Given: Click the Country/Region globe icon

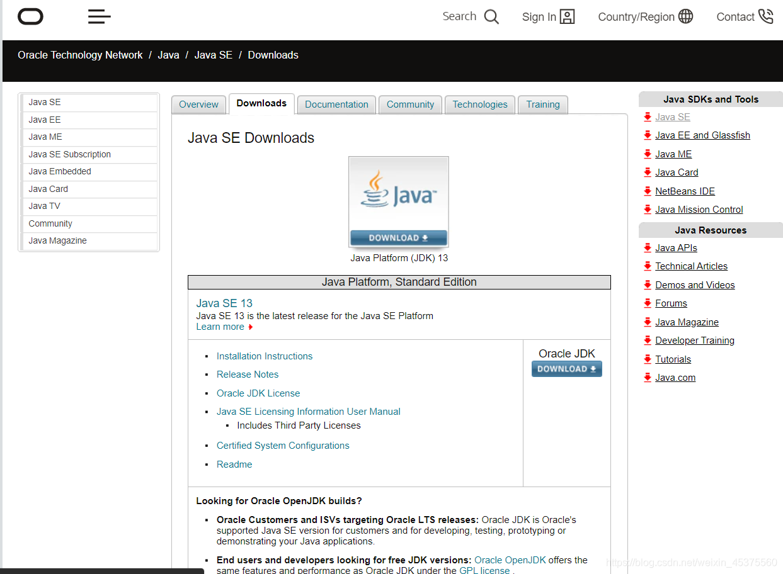Looking at the screenshot, I should pos(686,16).
